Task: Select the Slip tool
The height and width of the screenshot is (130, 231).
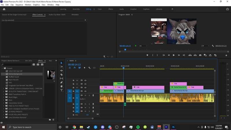Action: pyautogui.click(x=62, y=78)
